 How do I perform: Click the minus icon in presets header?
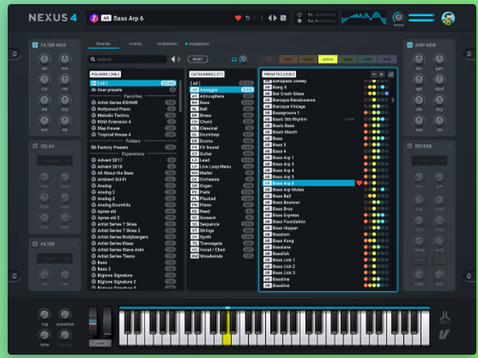374,74
